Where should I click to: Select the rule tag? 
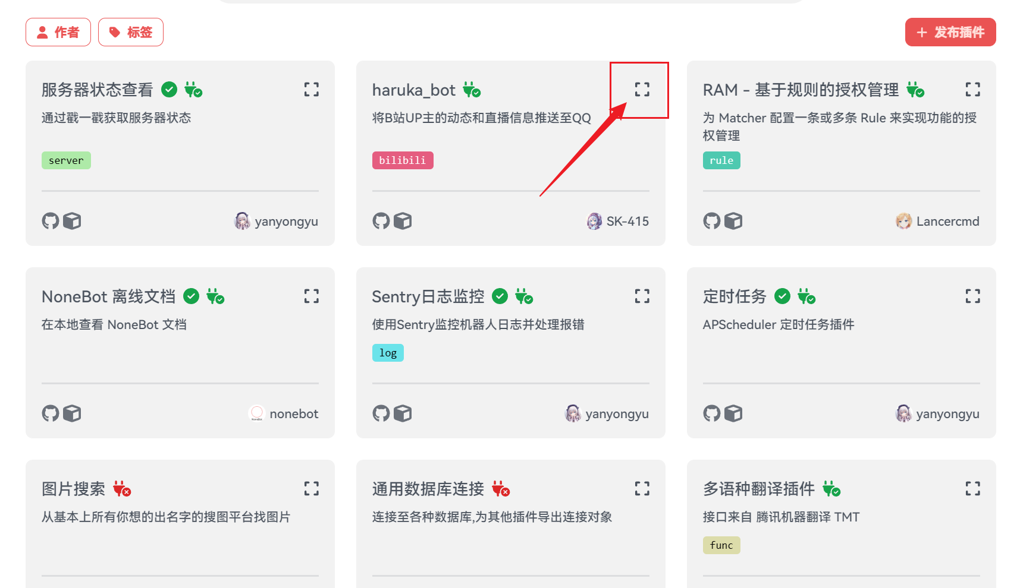click(x=721, y=160)
